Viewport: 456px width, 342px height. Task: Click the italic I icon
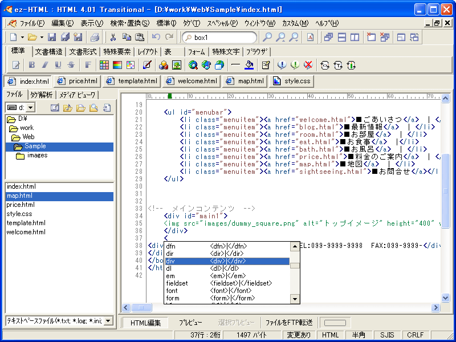tap(45, 65)
